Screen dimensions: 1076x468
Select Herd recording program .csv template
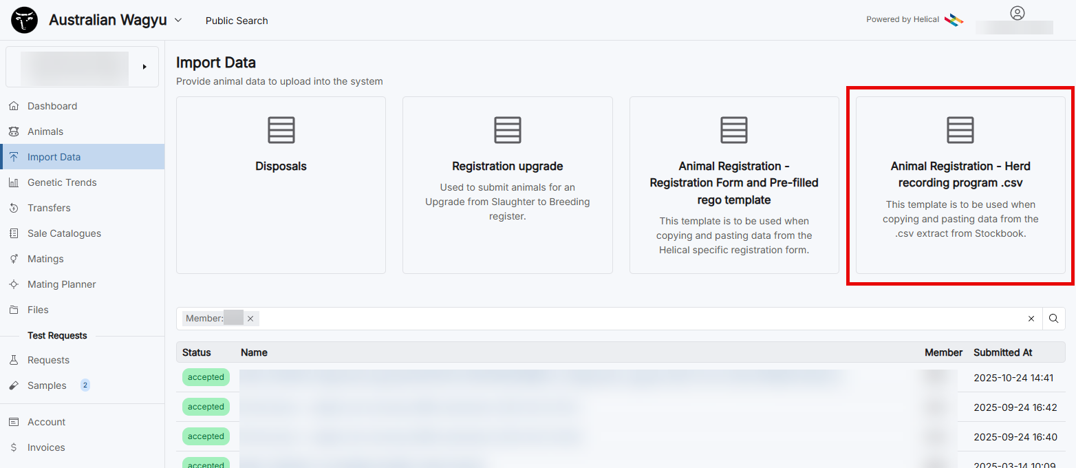[960, 184]
